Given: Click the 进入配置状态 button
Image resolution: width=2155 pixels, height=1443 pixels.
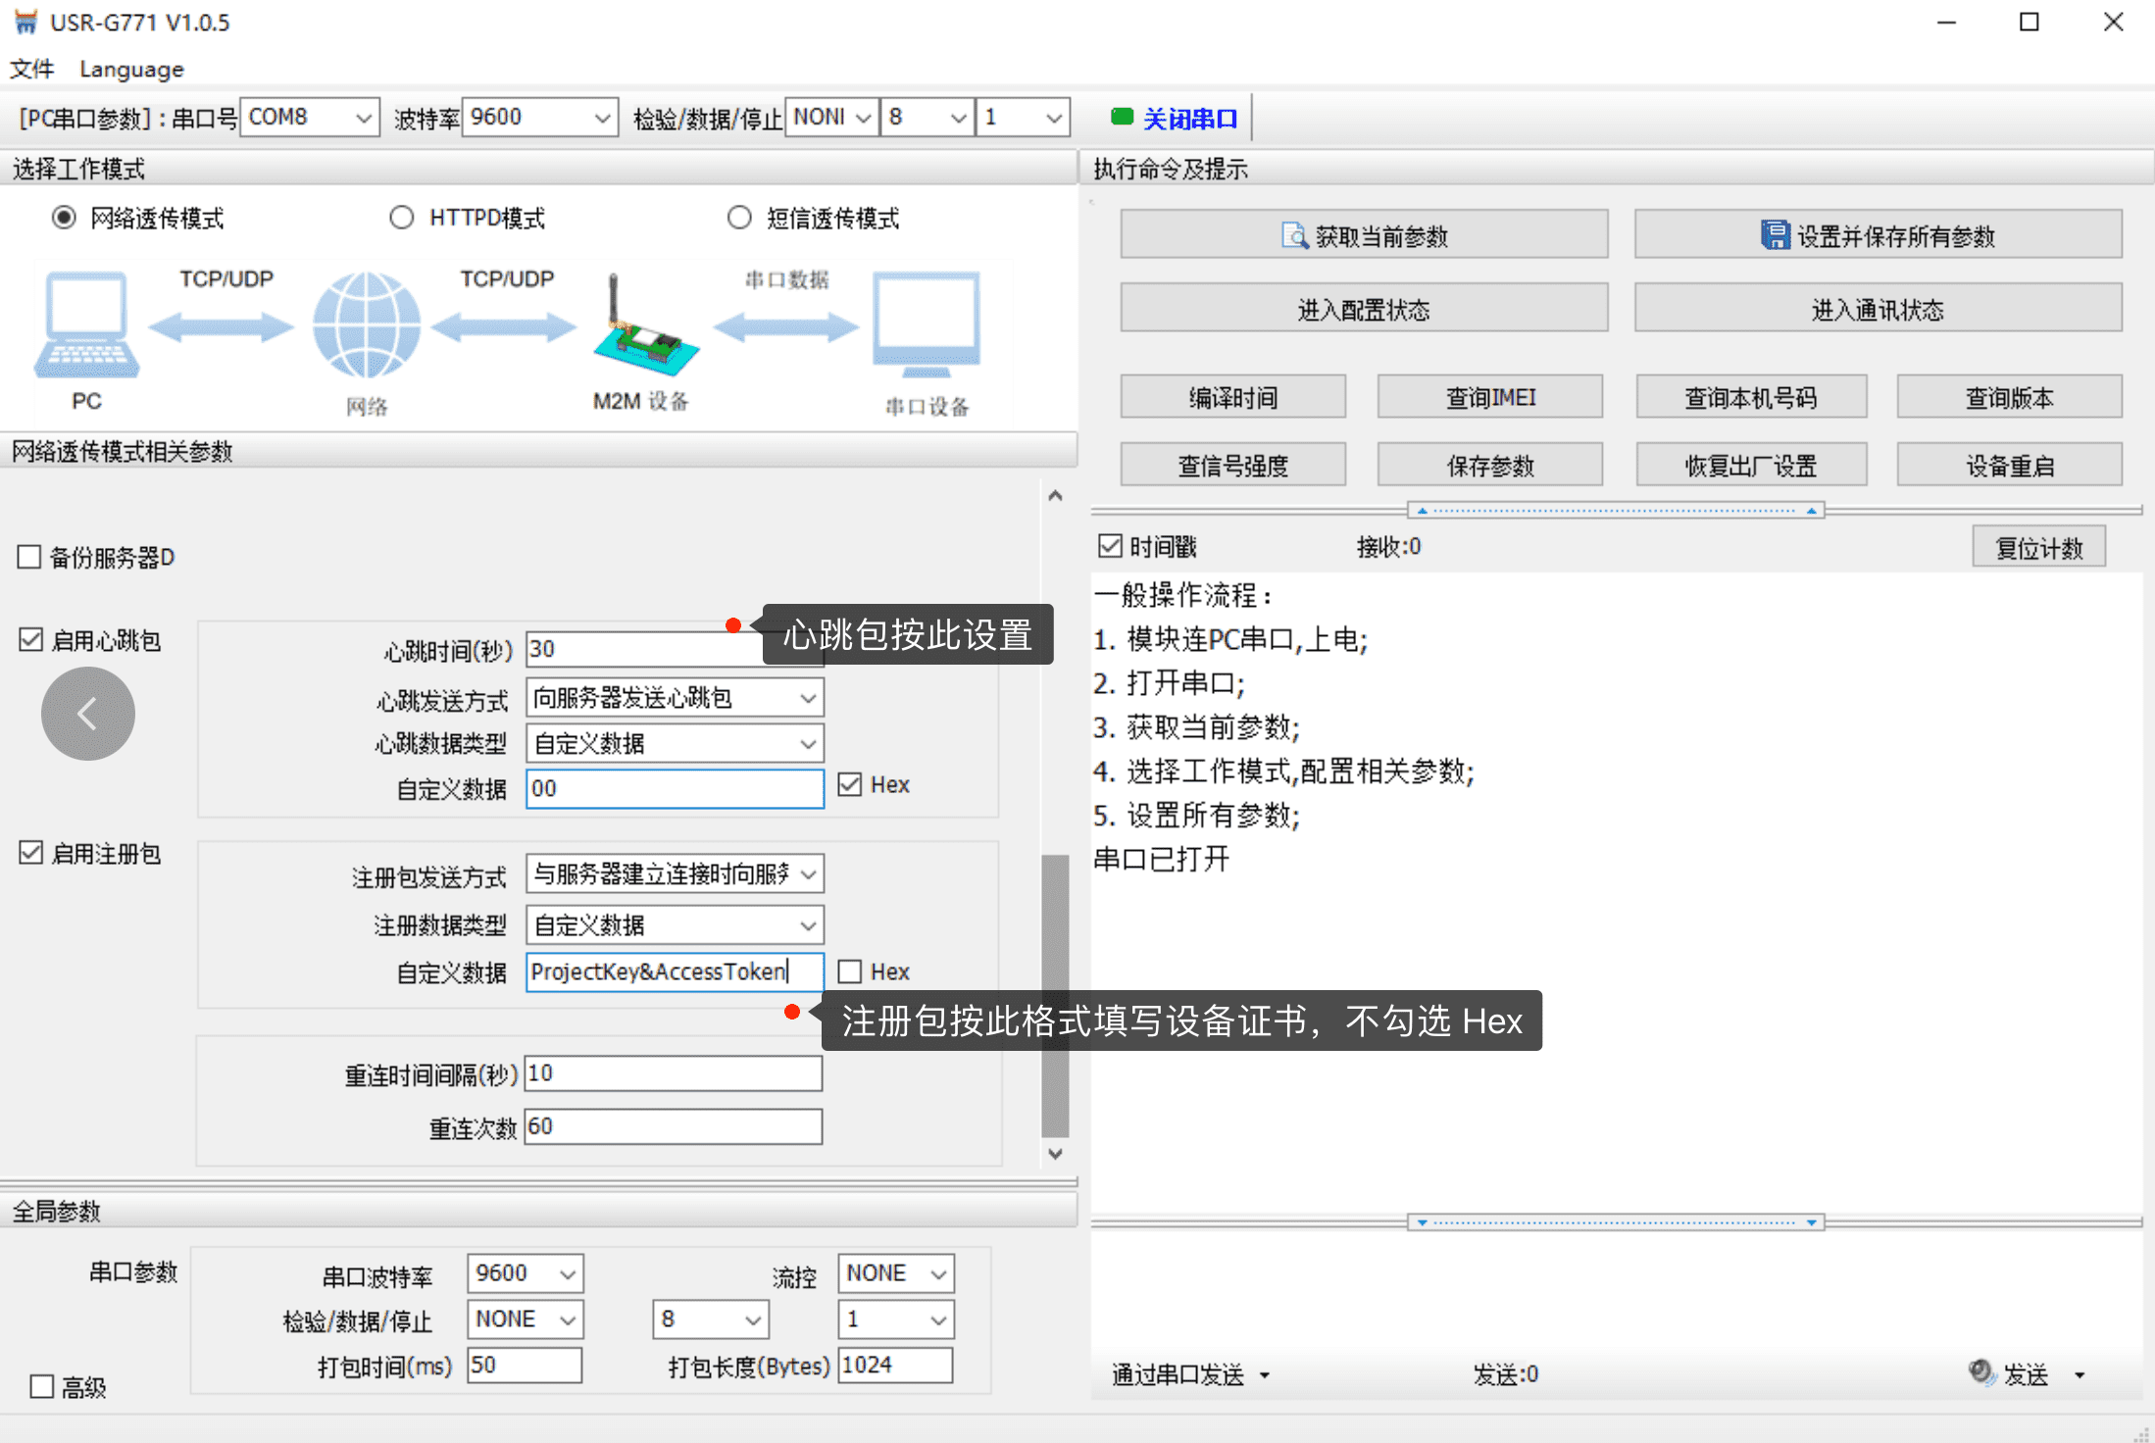Looking at the screenshot, I should click(x=1363, y=310).
